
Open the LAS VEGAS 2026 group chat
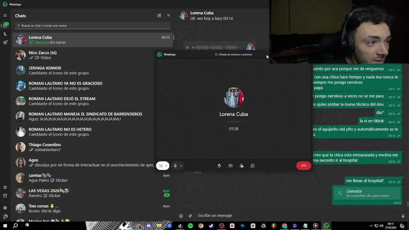(93, 193)
